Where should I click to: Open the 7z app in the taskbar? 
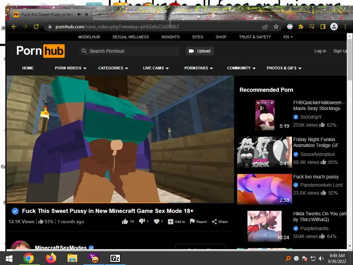[x=115, y=258]
